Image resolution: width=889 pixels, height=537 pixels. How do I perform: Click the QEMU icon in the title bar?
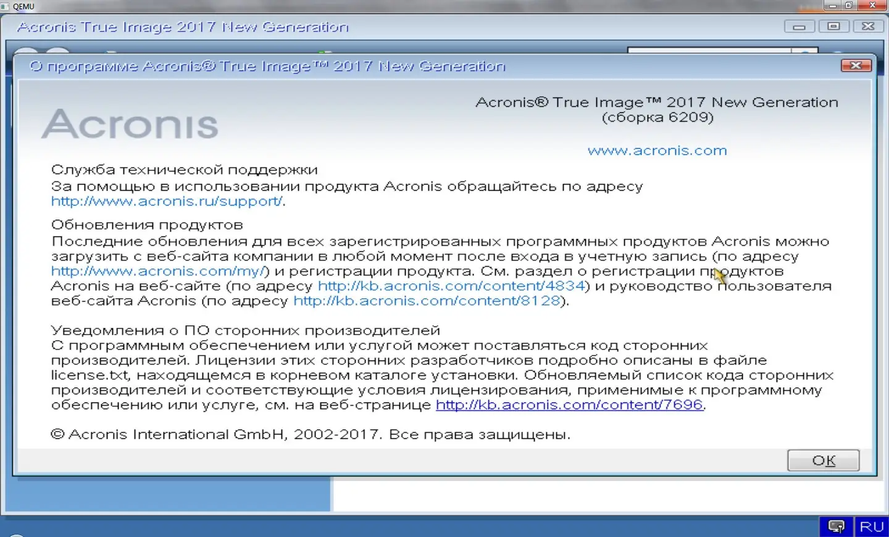click(6, 6)
